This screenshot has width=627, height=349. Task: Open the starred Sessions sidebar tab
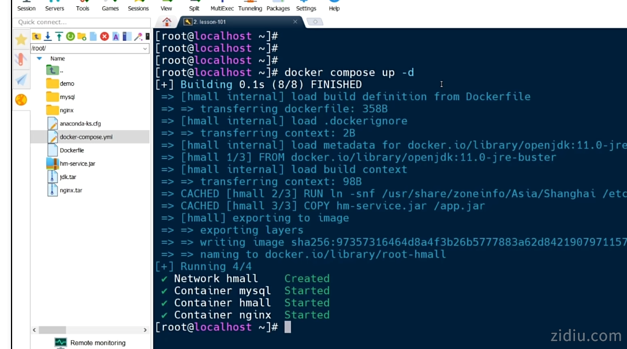click(21, 39)
